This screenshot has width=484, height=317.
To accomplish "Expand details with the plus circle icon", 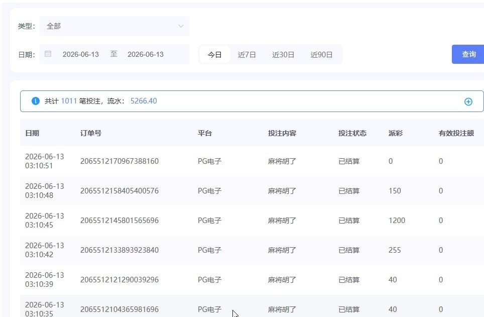I will coord(468,101).
